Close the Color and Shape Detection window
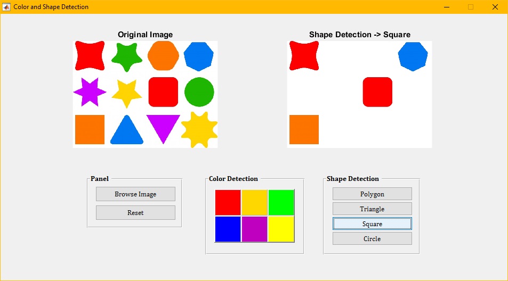This screenshot has width=508, height=281. 495,7
